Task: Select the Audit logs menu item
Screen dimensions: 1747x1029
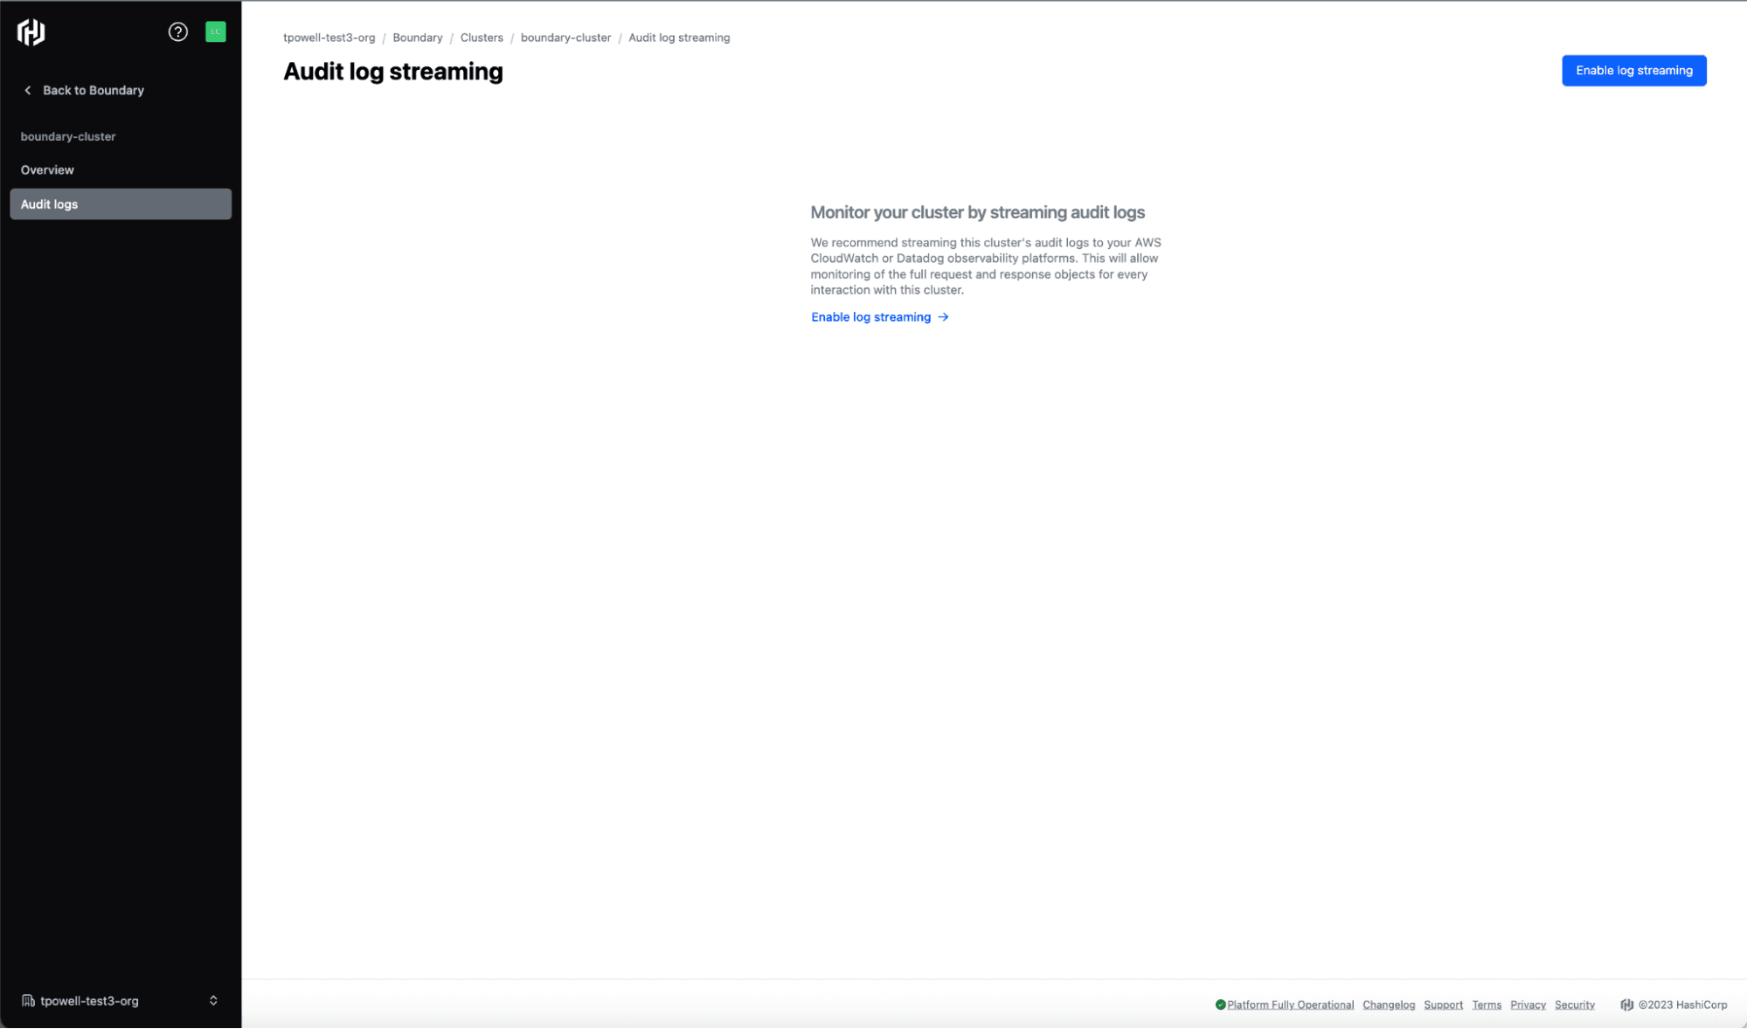Action: point(119,204)
